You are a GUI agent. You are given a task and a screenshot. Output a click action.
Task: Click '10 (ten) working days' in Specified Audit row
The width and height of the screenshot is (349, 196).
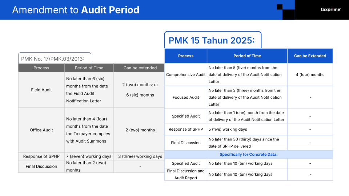pos(247,163)
